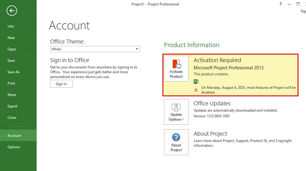
Task: Click the 'Sign in to Office' heading
Action: pyautogui.click(x=69, y=60)
